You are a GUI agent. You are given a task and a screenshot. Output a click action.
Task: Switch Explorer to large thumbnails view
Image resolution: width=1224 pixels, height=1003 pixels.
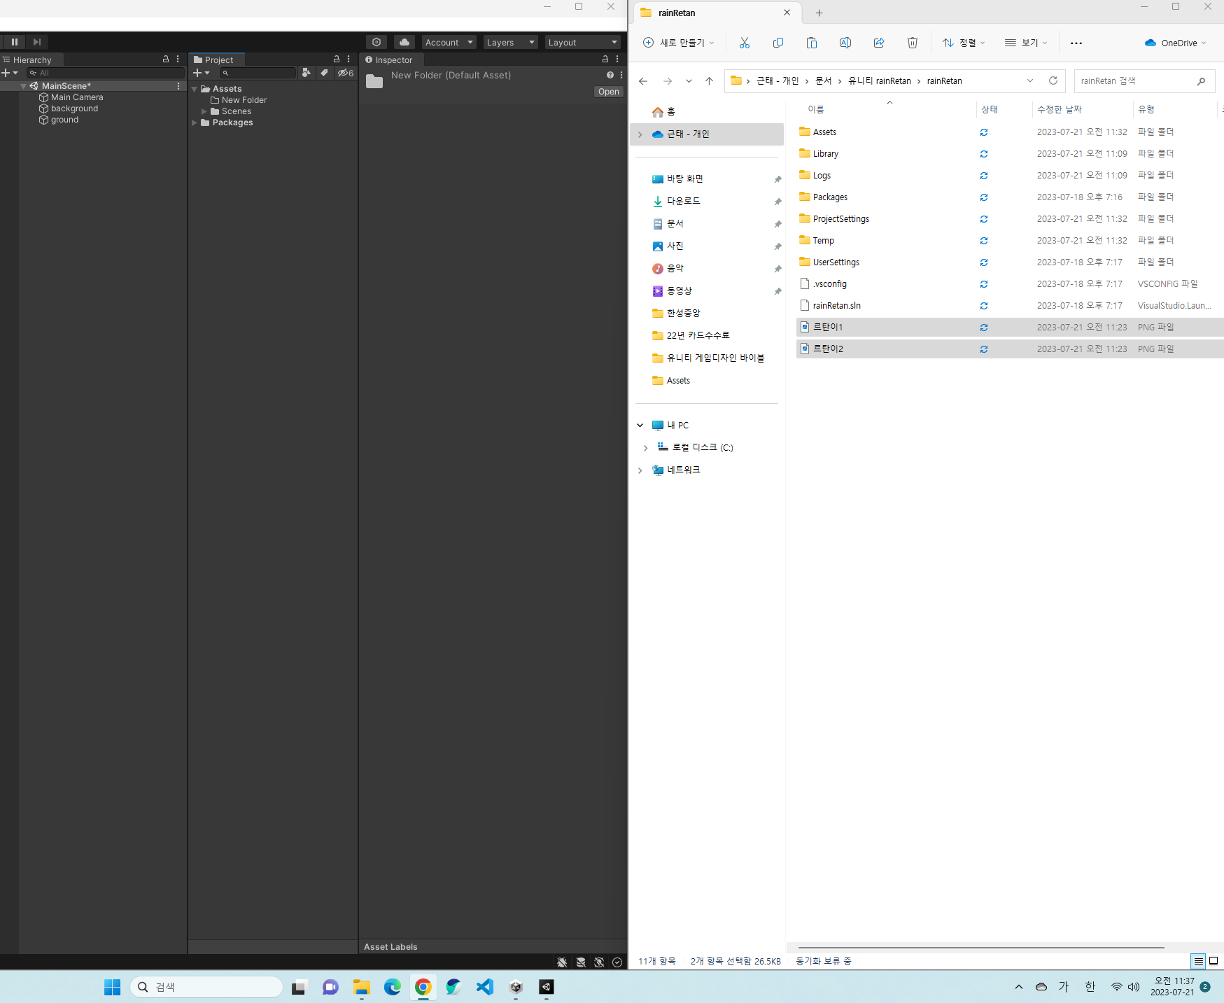1214,961
